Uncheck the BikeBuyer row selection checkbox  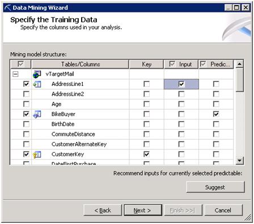point(26,114)
